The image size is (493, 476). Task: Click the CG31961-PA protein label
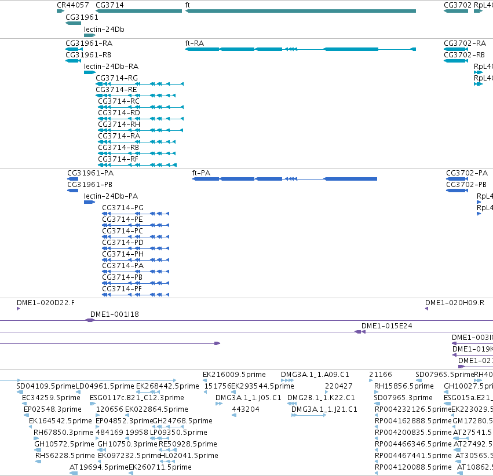(x=90, y=173)
